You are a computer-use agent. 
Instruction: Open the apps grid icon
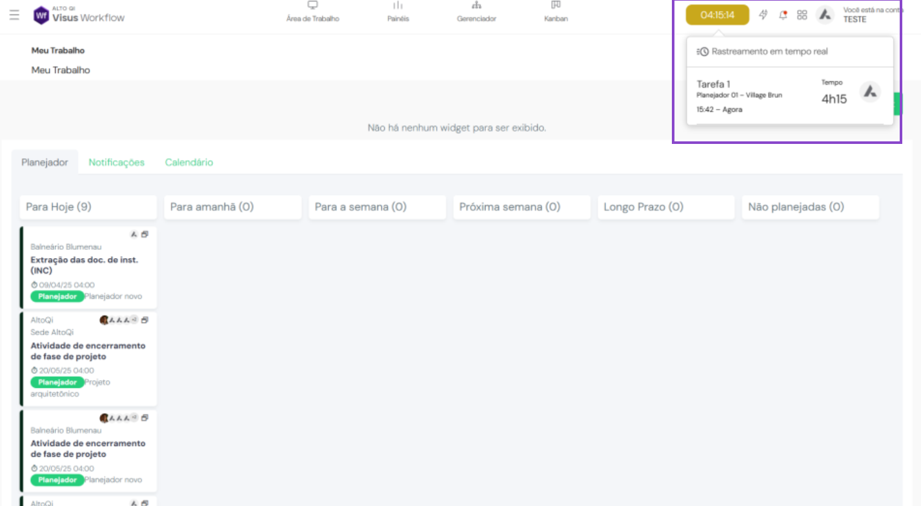(x=802, y=15)
